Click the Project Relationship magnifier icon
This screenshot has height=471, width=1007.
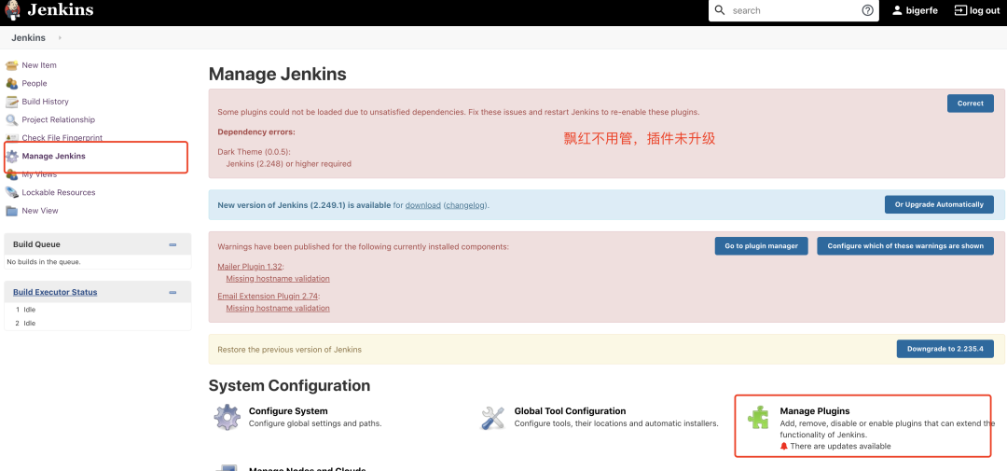pyautogui.click(x=11, y=119)
